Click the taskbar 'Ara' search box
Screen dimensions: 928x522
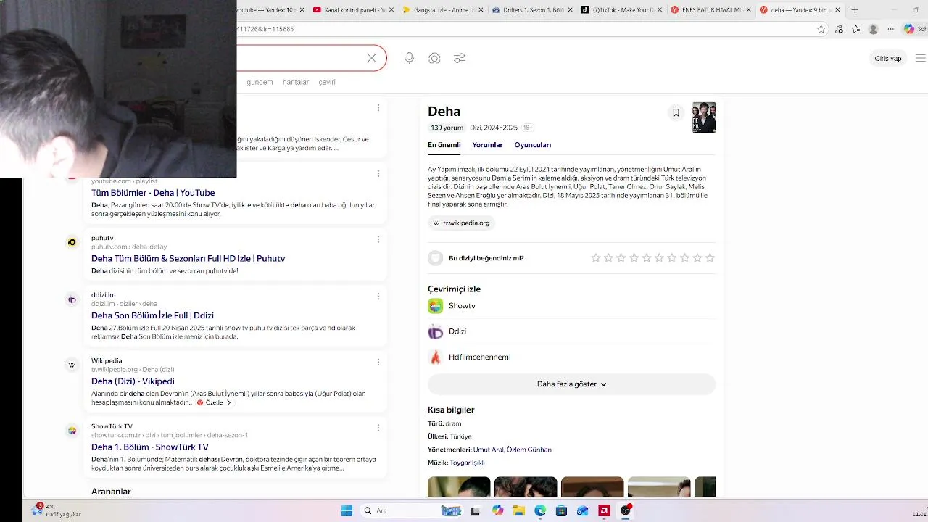coord(412,511)
